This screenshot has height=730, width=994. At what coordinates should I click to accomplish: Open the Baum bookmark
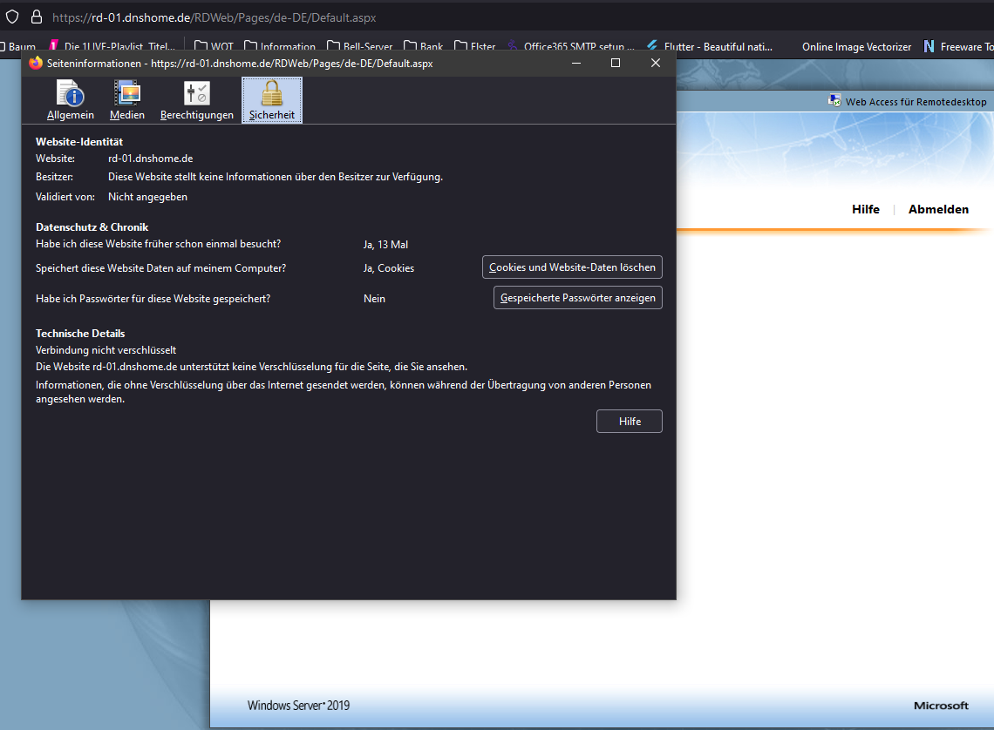point(20,46)
